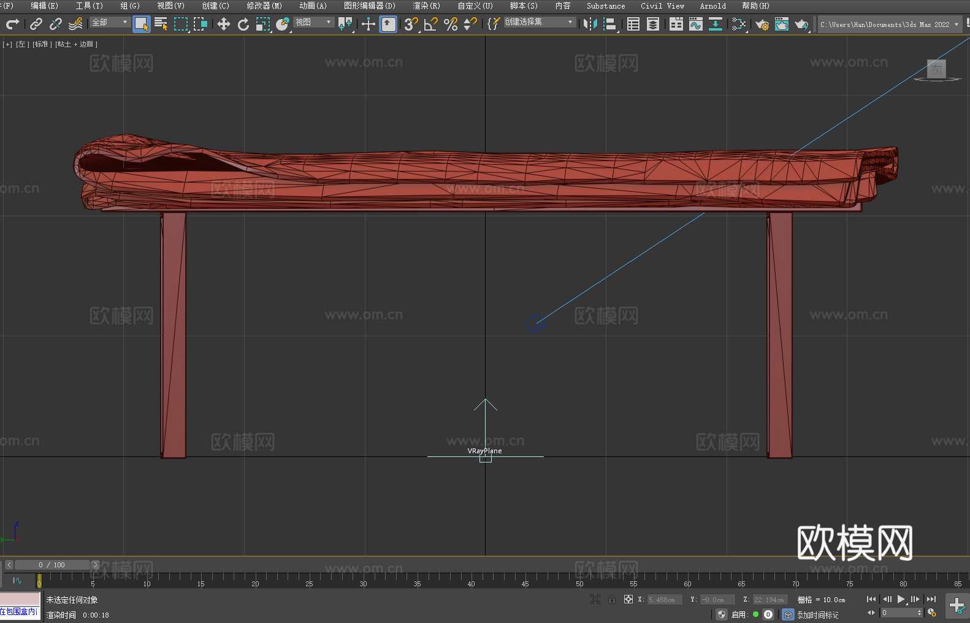Open reference coordinate system 视图 dropdown
Screen dimensions: 970x623
(x=313, y=22)
